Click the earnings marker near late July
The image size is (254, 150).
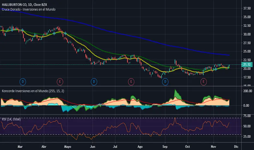[131, 82]
